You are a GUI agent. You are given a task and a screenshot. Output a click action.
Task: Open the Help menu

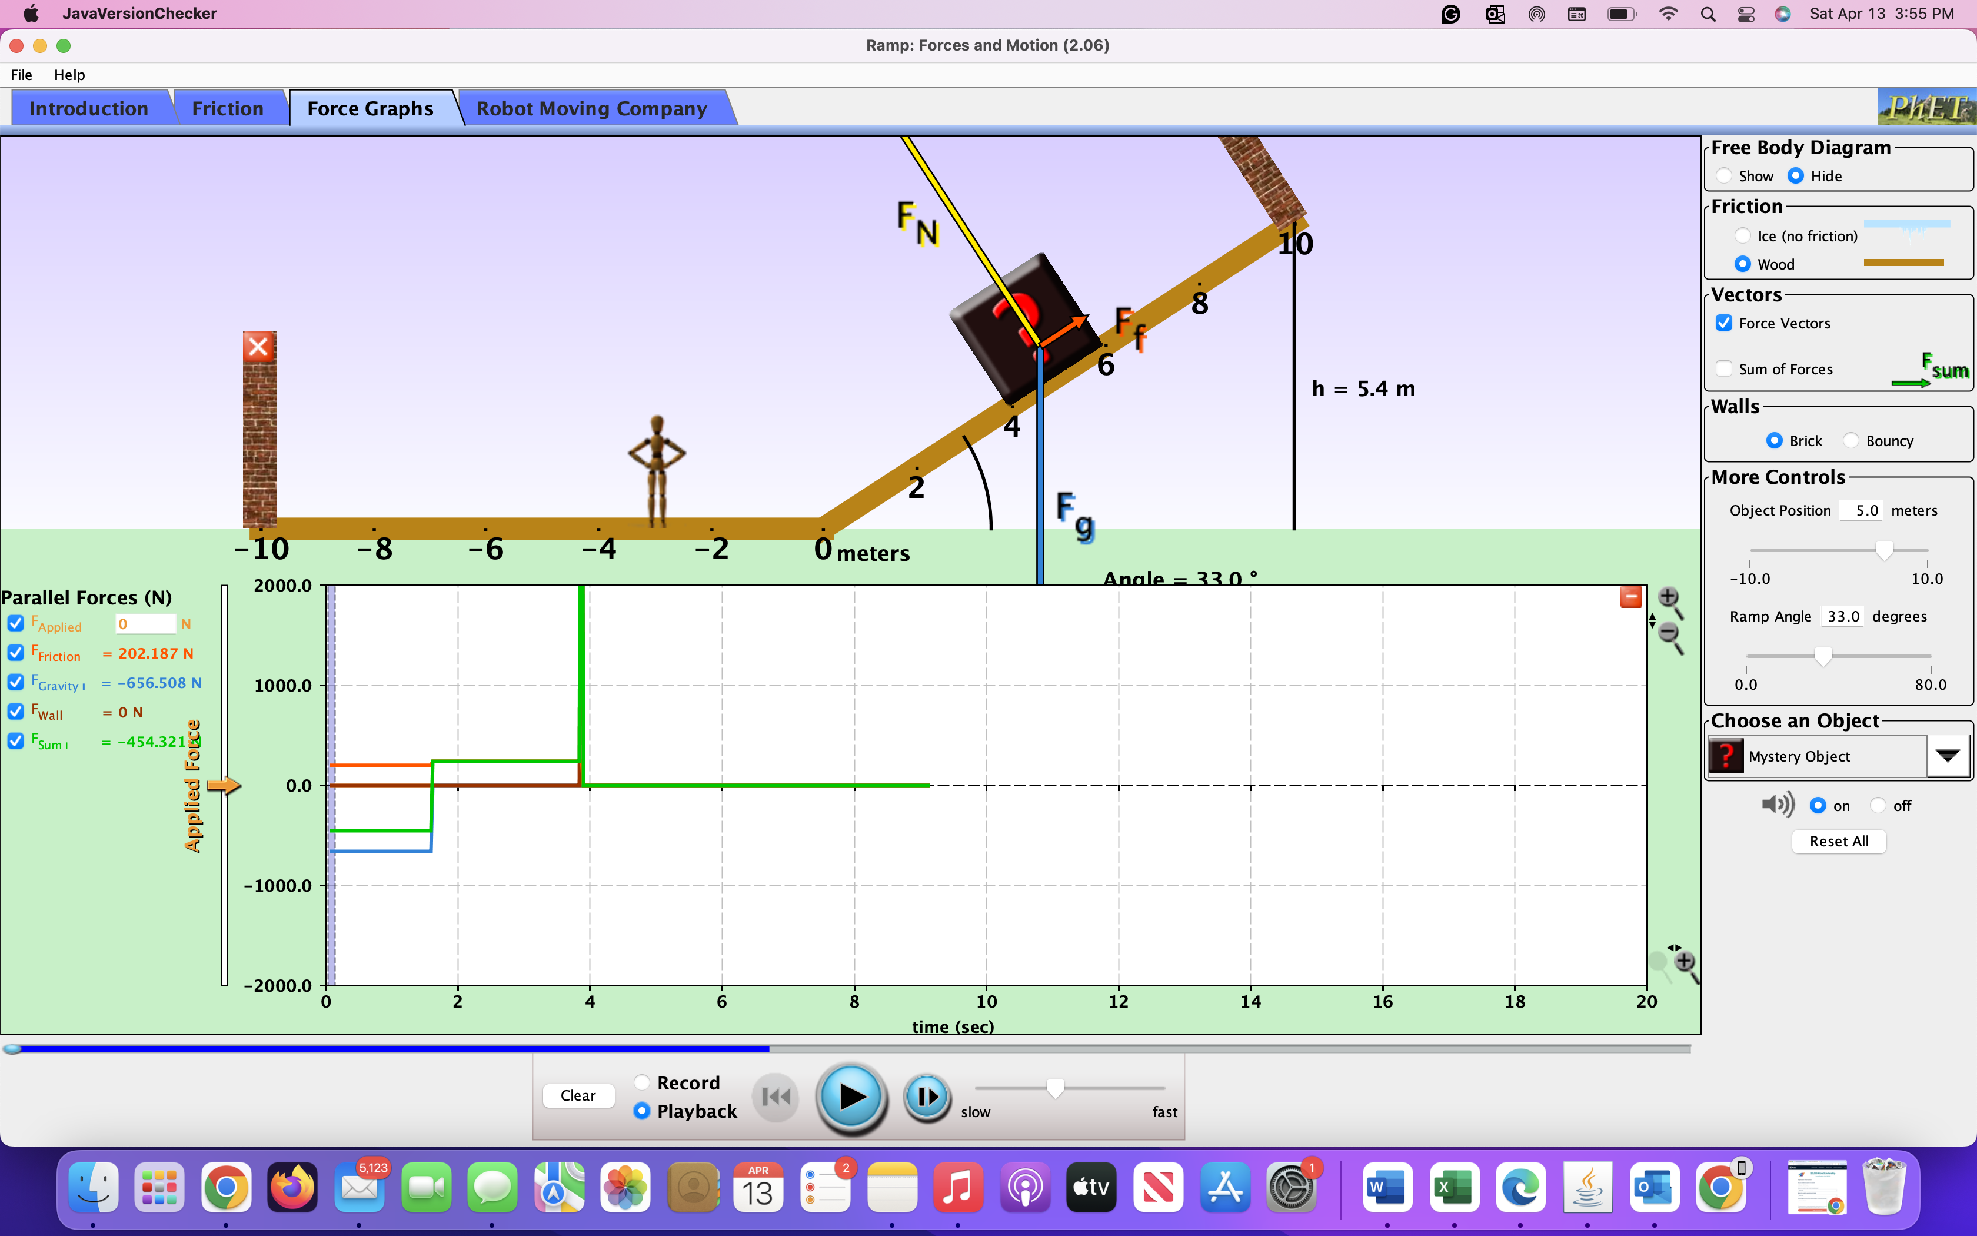[69, 74]
